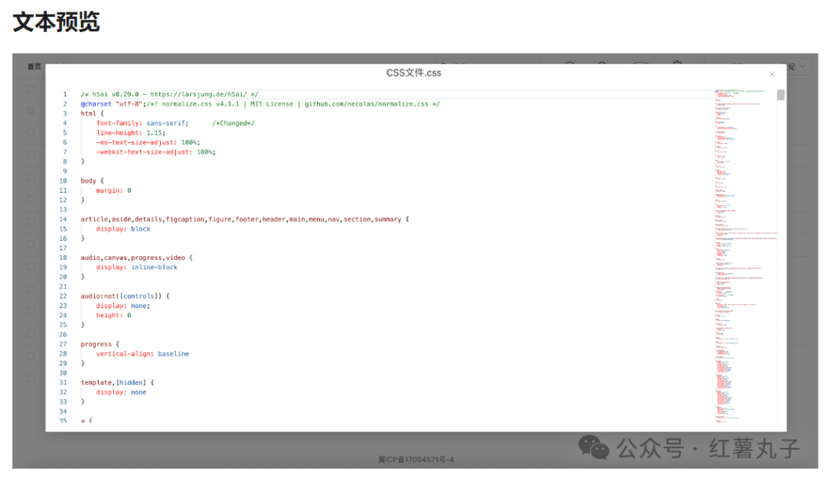
Task: Click 'audio:not([controls]) {' line
Action: coord(125,296)
